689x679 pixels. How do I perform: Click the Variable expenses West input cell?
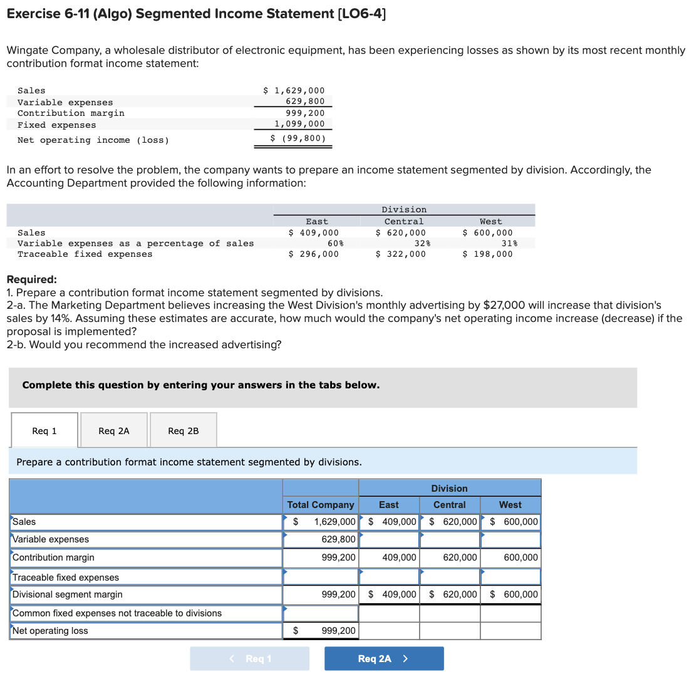510,539
